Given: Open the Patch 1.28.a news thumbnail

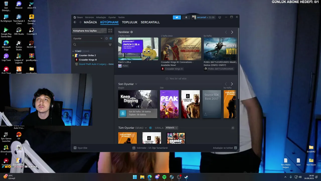Looking at the screenshot, I should (138, 49).
